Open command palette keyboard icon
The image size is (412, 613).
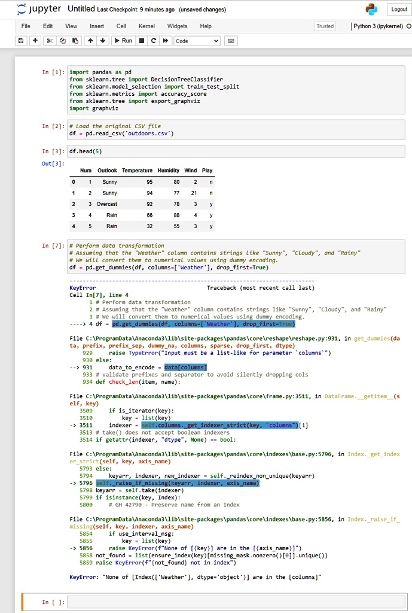point(231,41)
